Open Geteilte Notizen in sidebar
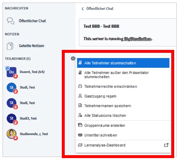Image resolution: width=180 pixels, height=161 pixels. click(32, 46)
